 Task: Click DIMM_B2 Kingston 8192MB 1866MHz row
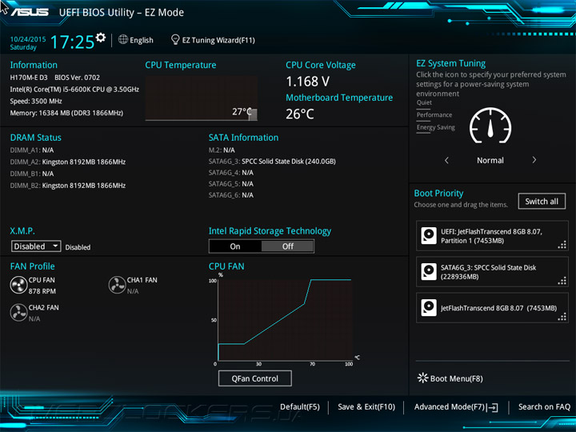coord(68,186)
